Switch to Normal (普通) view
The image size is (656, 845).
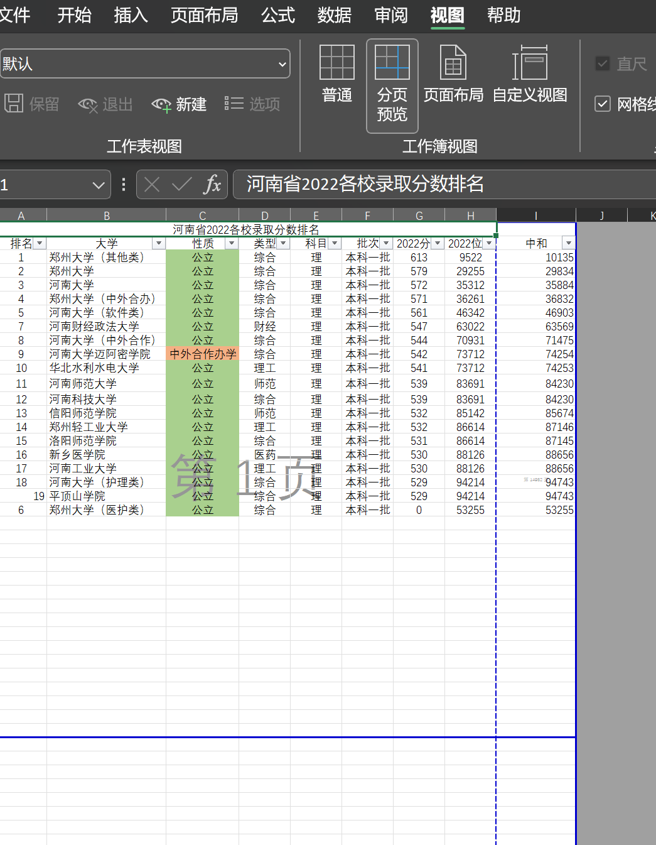point(337,74)
